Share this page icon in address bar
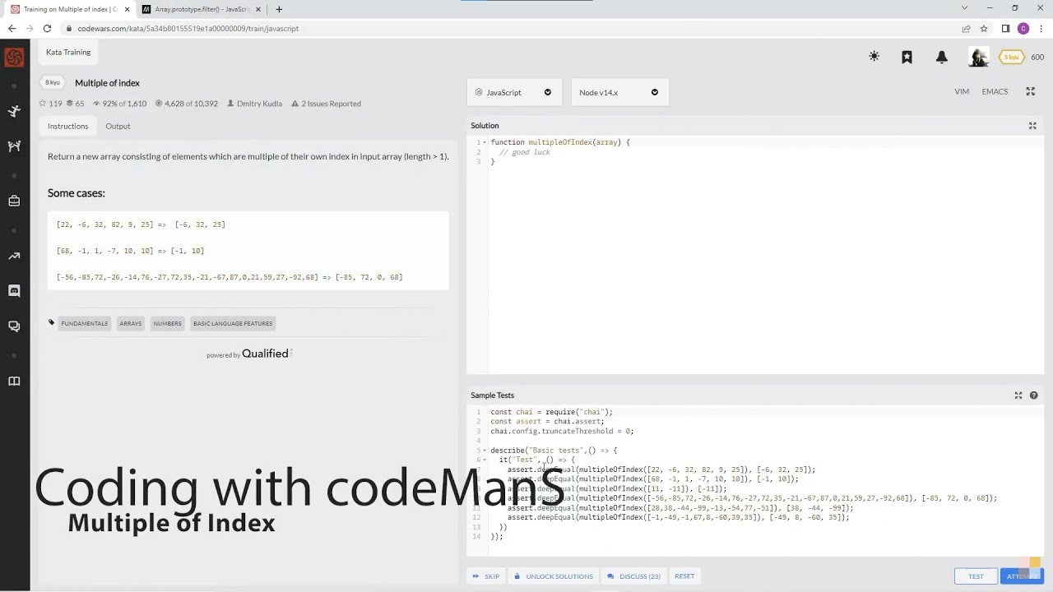Image resolution: width=1053 pixels, height=592 pixels. 967,28
